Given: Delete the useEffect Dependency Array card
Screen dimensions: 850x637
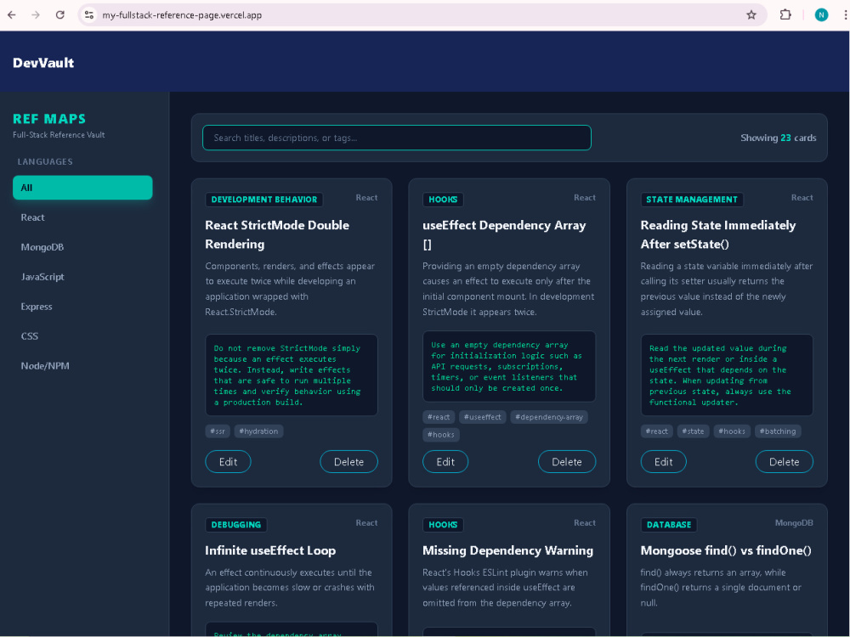Looking at the screenshot, I should (567, 462).
